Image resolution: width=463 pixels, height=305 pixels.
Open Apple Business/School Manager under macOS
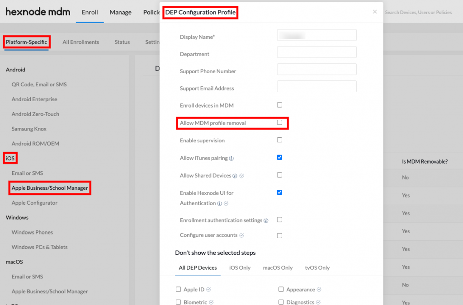(50, 291)
